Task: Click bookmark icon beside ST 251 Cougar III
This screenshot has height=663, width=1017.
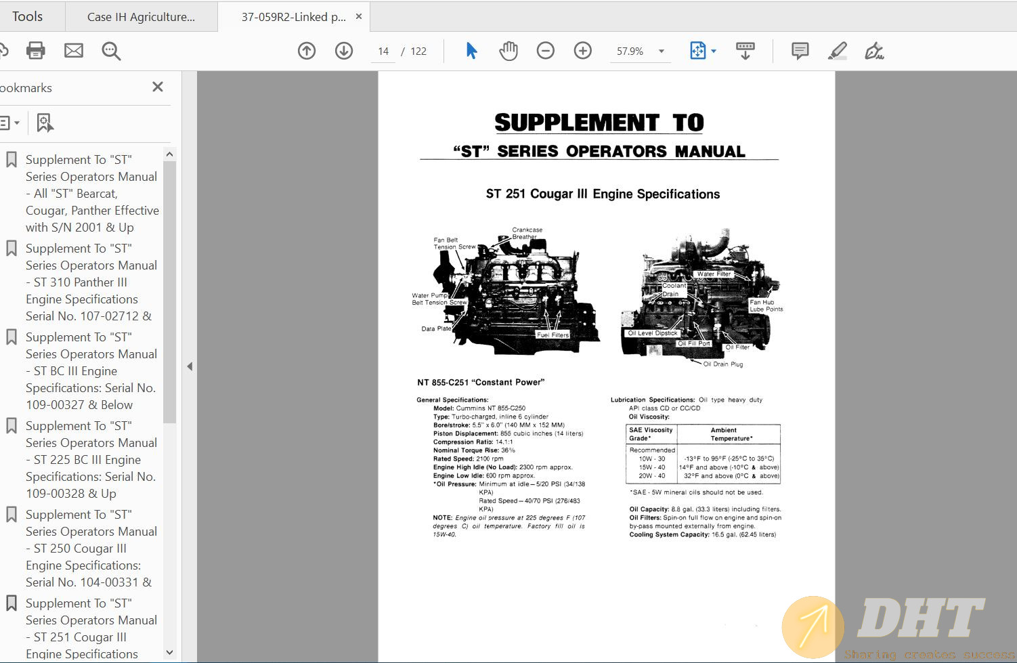Action: (12, 603)
